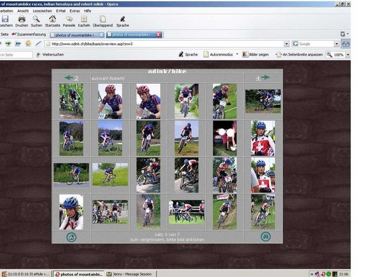The width and height of the screenshot is (370, 277).
Task: Click the Zusammenfassung panel button
Action: click(x=28, y=35)
